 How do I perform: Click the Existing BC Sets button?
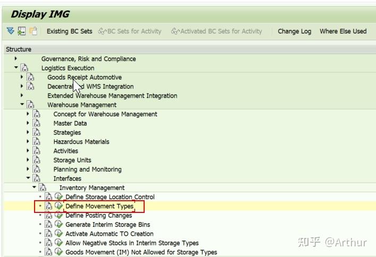coord(69,31)
